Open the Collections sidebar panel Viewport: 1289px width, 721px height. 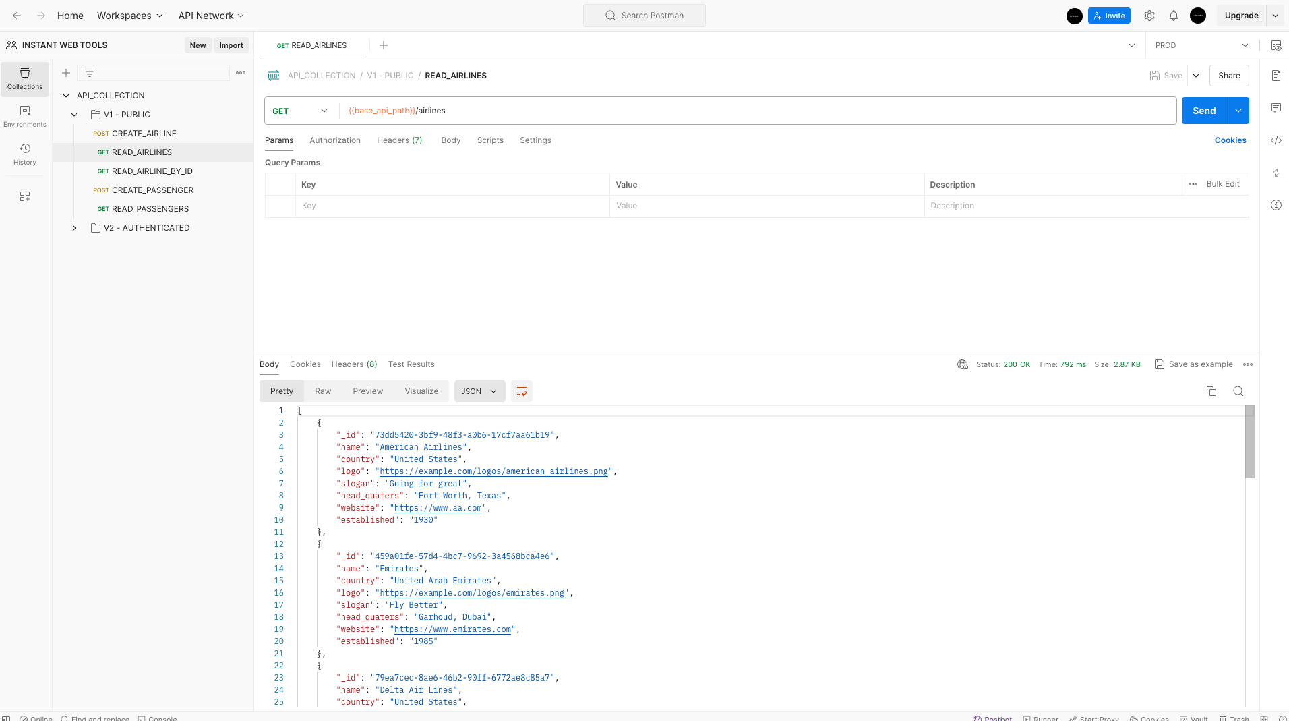coord(25,79)
